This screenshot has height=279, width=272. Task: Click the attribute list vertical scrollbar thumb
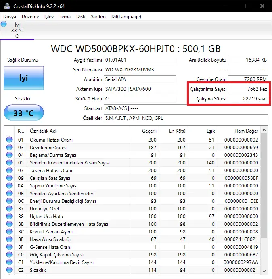pos(264,185)
